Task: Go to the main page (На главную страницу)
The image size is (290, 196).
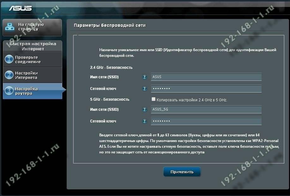Action: point(32,27)
